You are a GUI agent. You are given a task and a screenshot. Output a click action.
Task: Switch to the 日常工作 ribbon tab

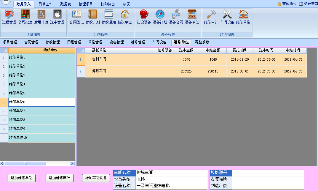coord(46,4)
